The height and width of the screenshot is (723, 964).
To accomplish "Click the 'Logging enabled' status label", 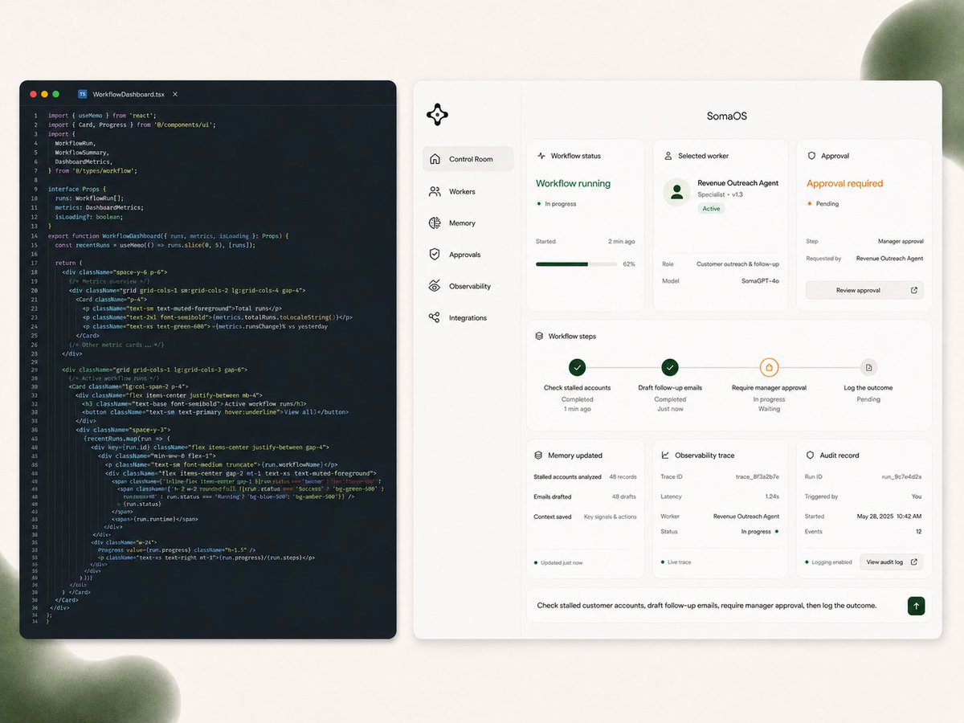I will [x=831, y=562].
